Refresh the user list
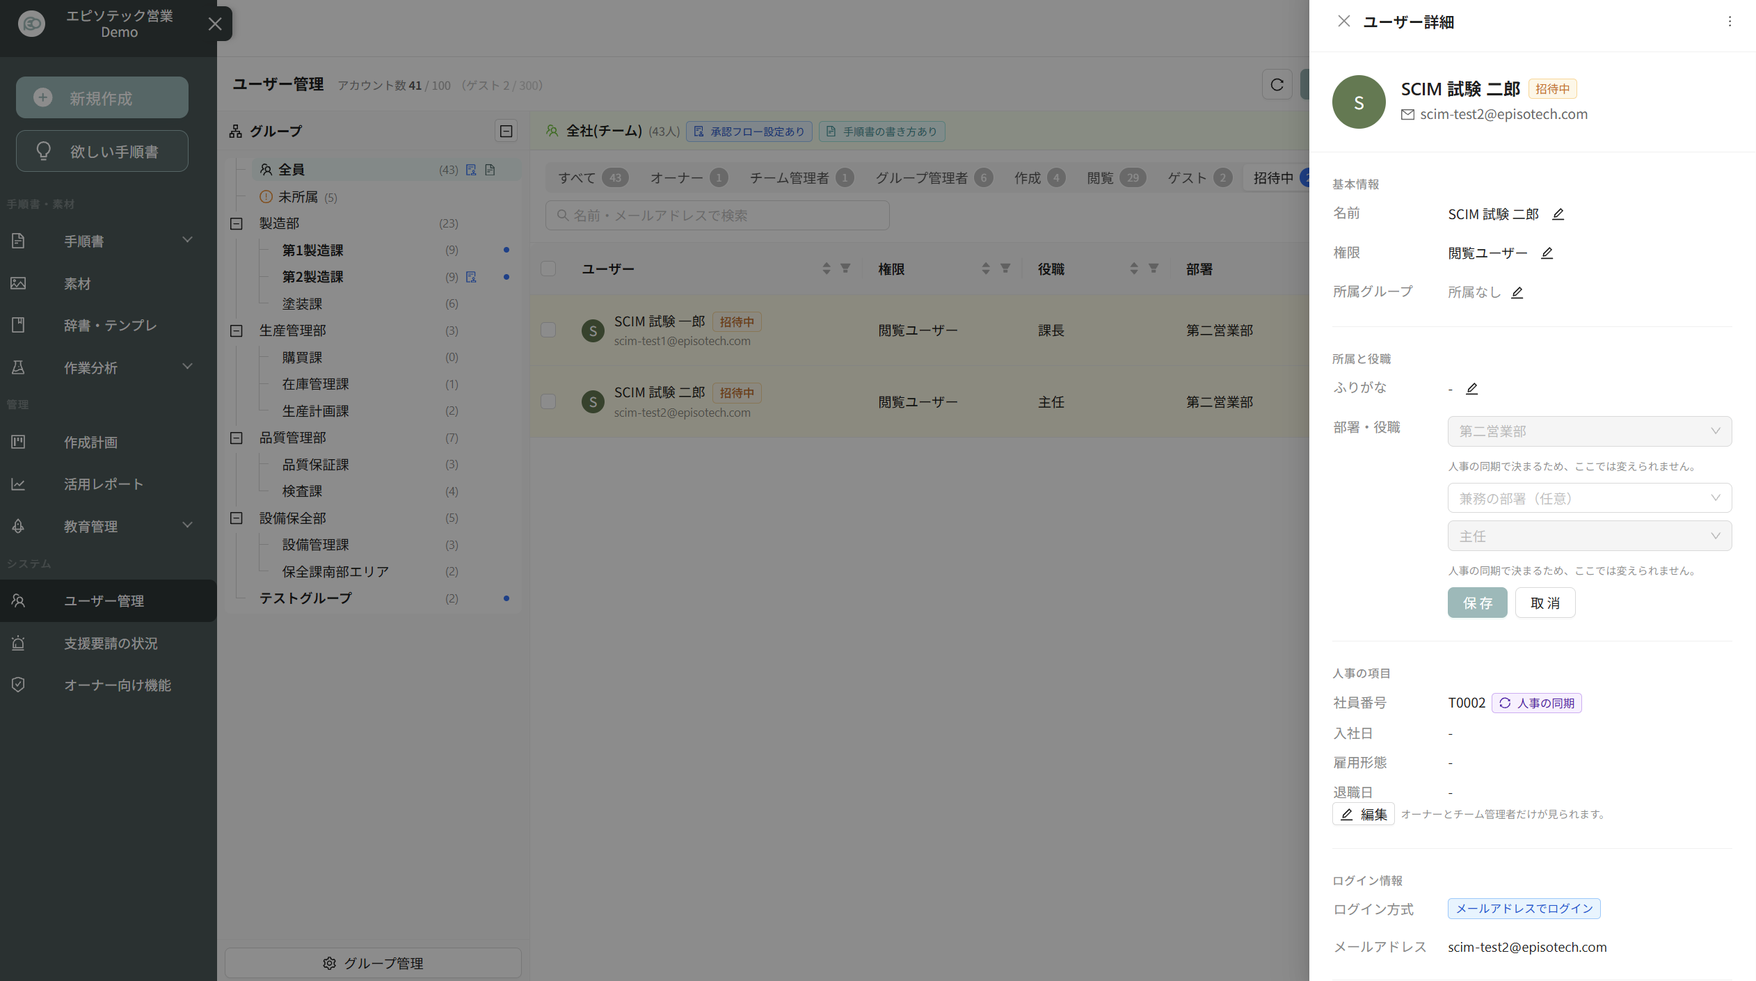The height and width of the screenshot is (981, 1756). pyautogui.click(x=1277, y=85)
